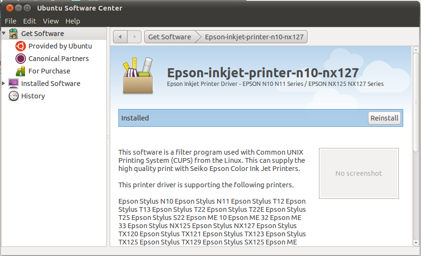Click the Reinstall button

coord(384,118)
